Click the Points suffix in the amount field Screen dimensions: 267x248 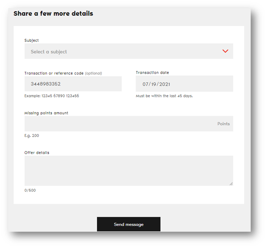pos(223,124)
